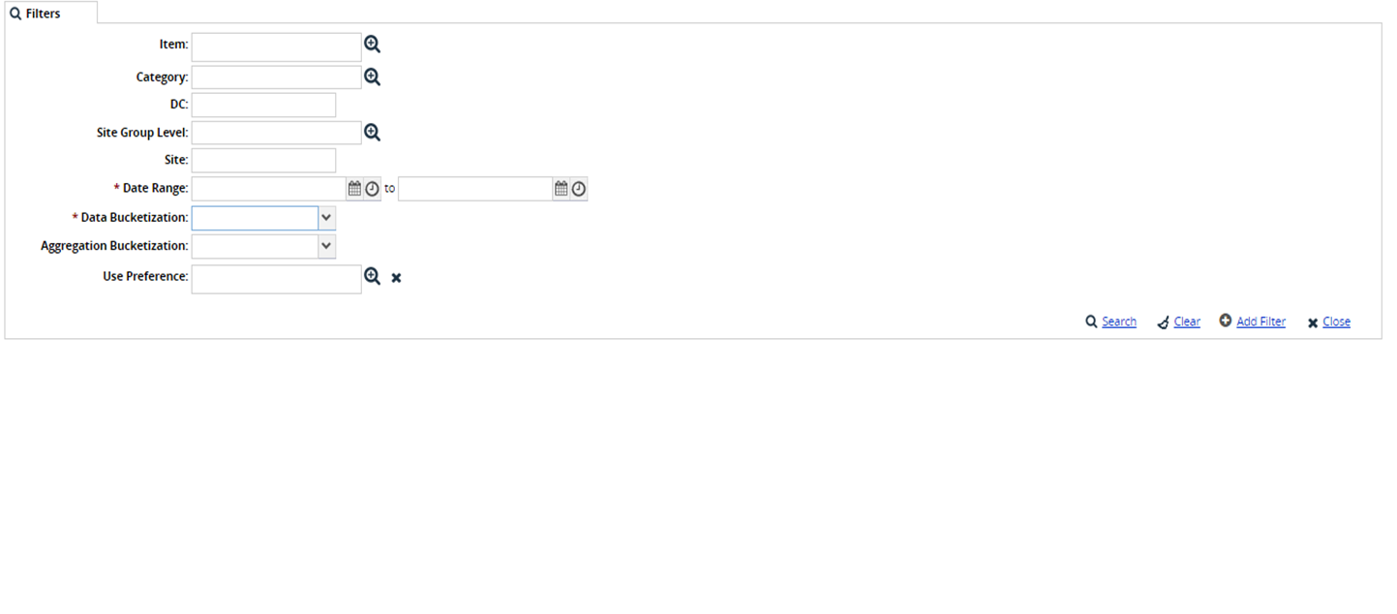Open the Date Range start calendar icon
The width and height of the screenshot is (1397, 614).
(x=354, y=189)
